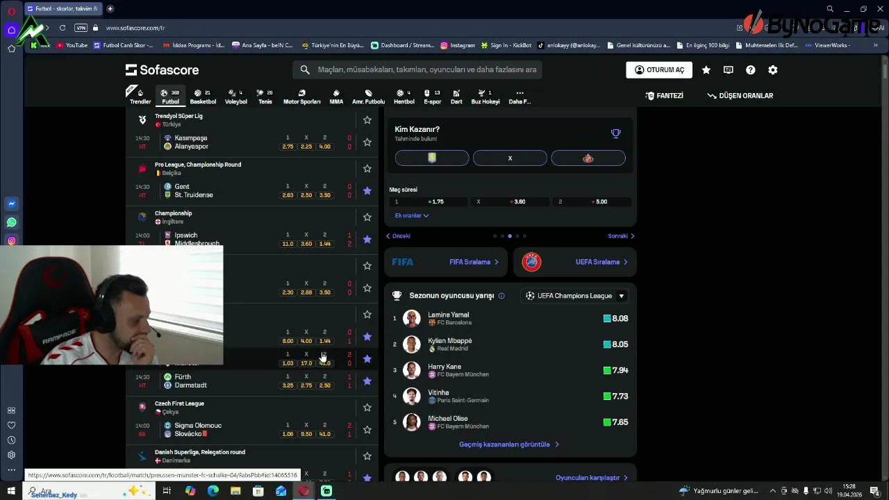The height and width of the screenshot is (500, 889).
Task: Click the Sofascore logo
Action: (162, 70)
